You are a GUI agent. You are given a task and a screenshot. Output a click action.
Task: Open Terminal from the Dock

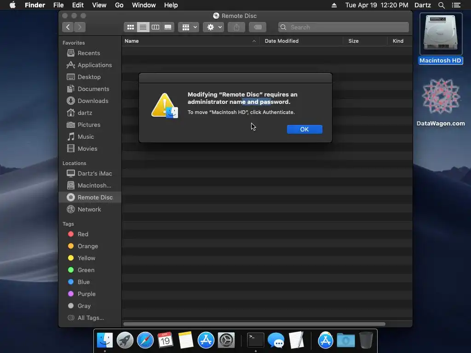255,341
